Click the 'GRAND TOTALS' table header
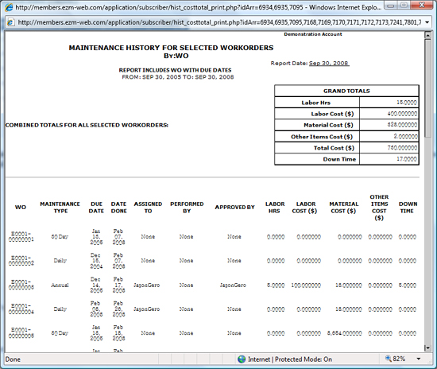 click(346, 91)
